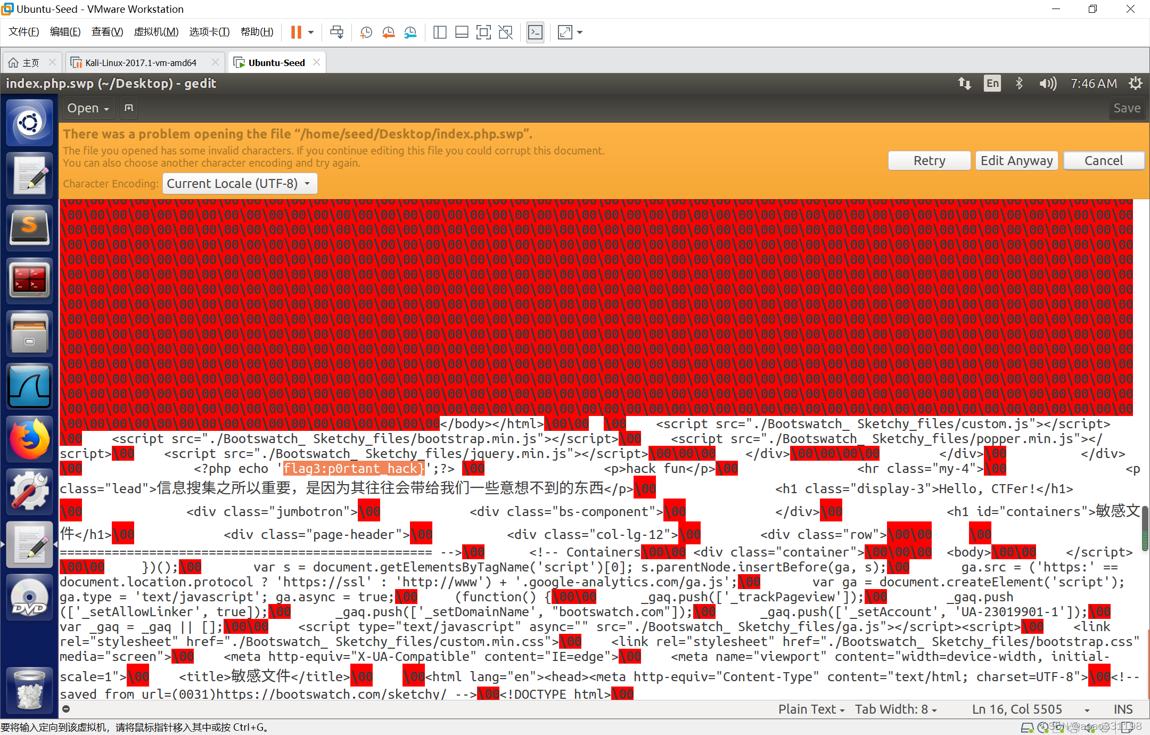Open the 虚拟机(M) menu
1150x735 pixels.
[156, 32]
